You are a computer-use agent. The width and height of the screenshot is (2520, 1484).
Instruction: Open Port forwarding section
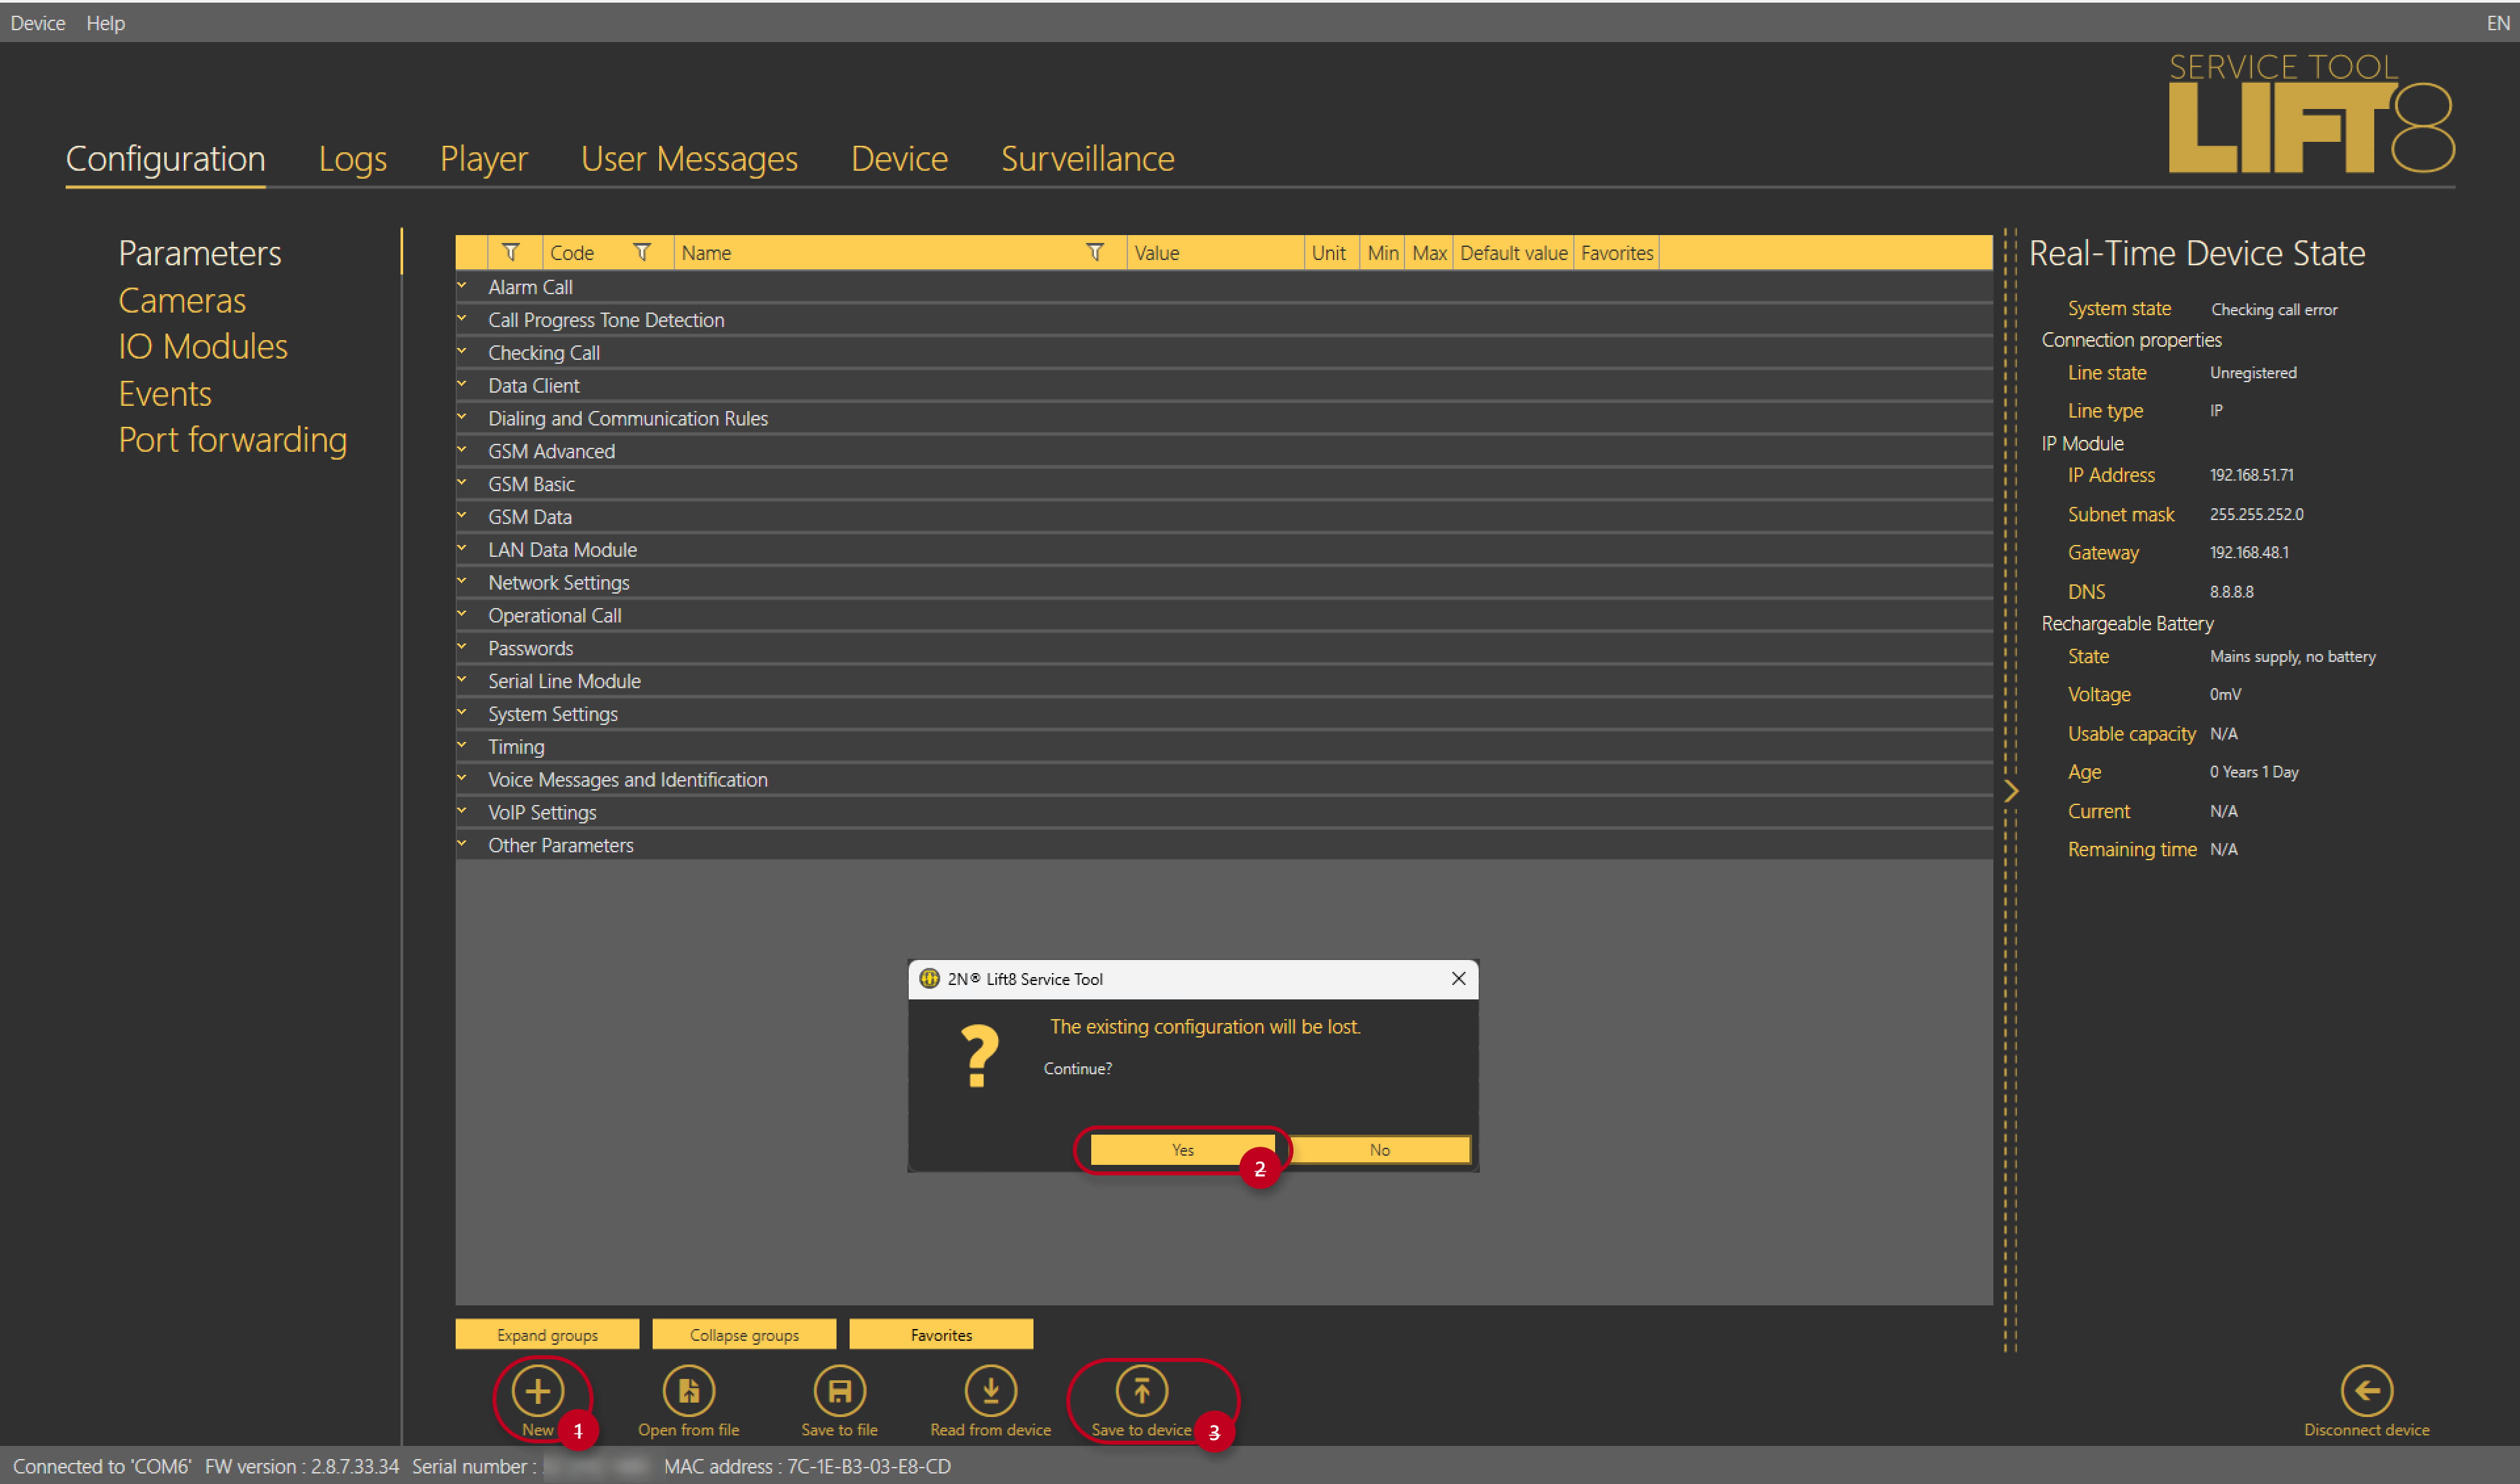pyautogui.click(x=233, y=440)
